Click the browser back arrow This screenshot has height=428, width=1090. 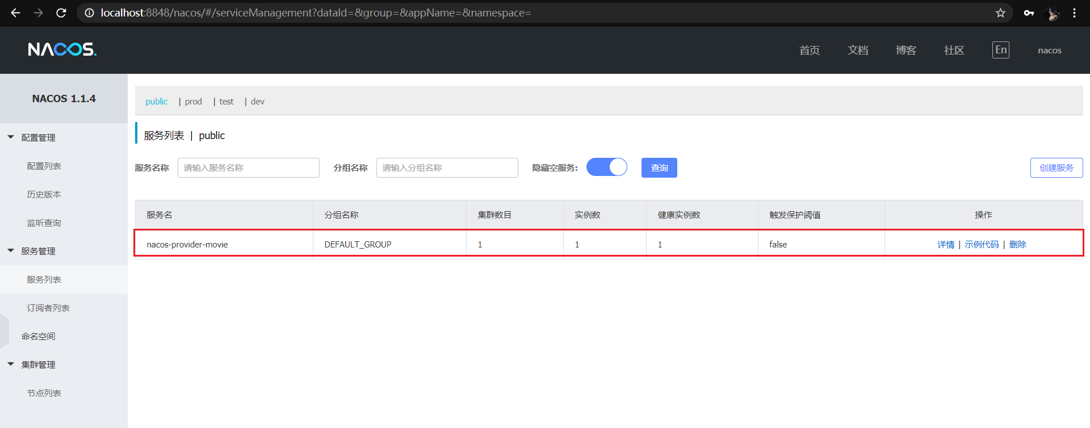(x=15, y=12)
